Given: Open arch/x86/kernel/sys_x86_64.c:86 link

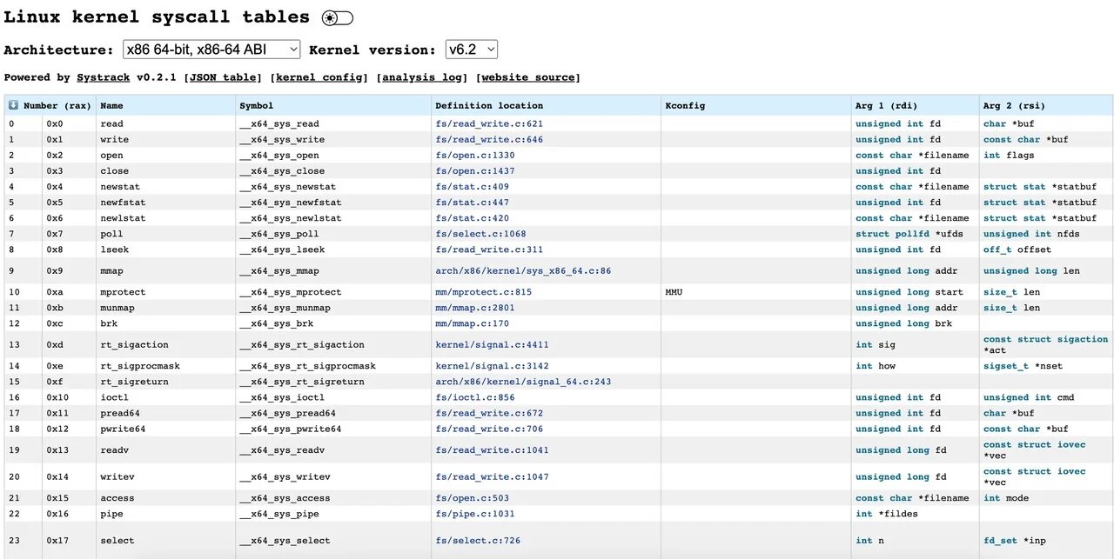Looking at the screenshot, I should pos(523,270).
